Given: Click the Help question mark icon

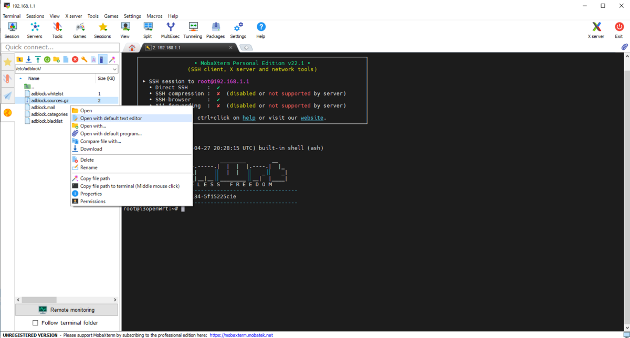Looking at the screenshot, I should [261, 30].
